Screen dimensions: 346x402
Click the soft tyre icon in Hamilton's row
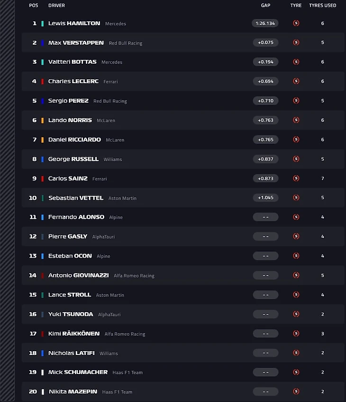point(296,23)
